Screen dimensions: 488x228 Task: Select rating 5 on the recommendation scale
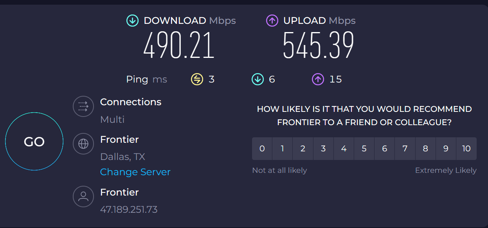tap(364, 149)
